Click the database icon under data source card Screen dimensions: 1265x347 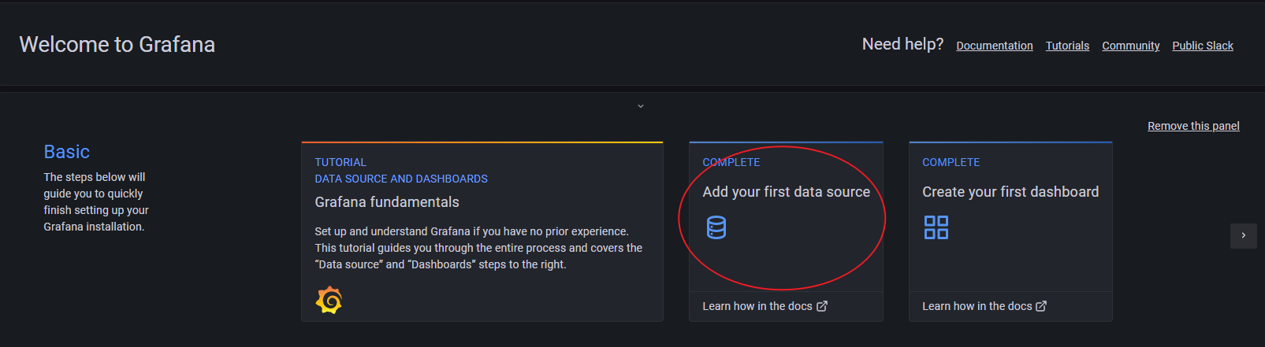point(716,227)
